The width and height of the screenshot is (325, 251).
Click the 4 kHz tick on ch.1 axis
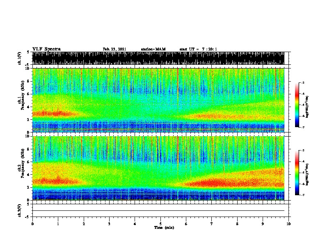pyautogui.click(x=28, y=107)
